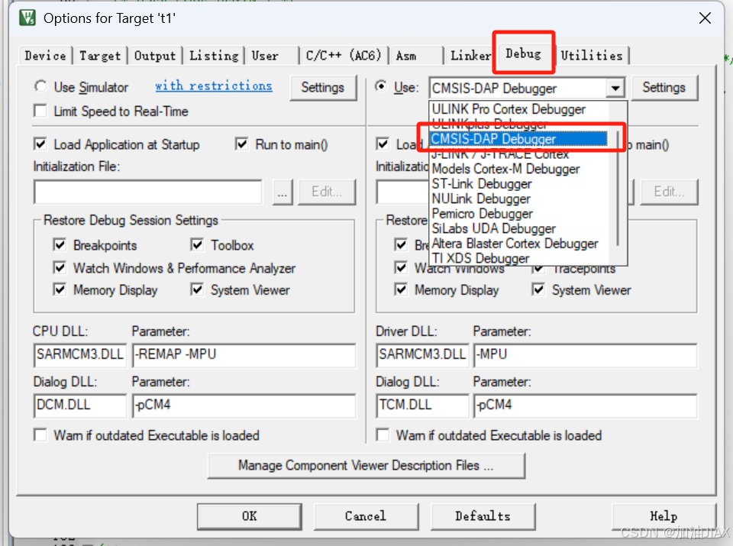Click the simulator Settings button

coord(322,87)
